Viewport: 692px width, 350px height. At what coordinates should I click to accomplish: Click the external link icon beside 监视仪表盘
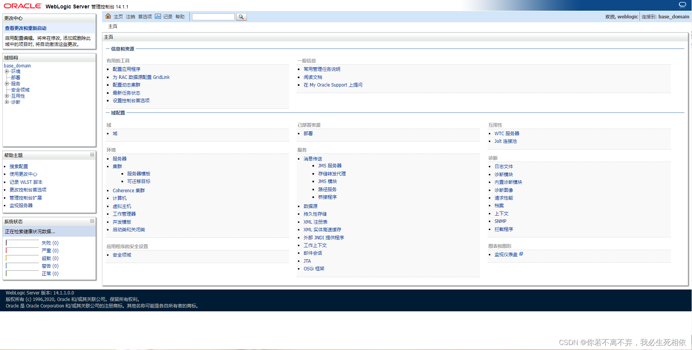(521, 254)
